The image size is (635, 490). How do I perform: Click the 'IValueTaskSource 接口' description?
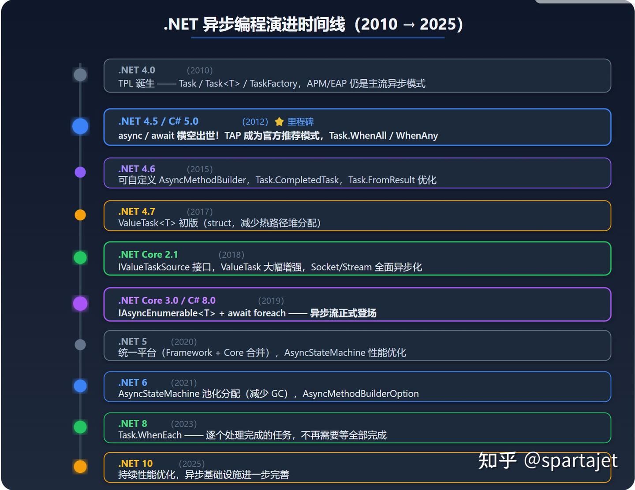coord(270,267)
